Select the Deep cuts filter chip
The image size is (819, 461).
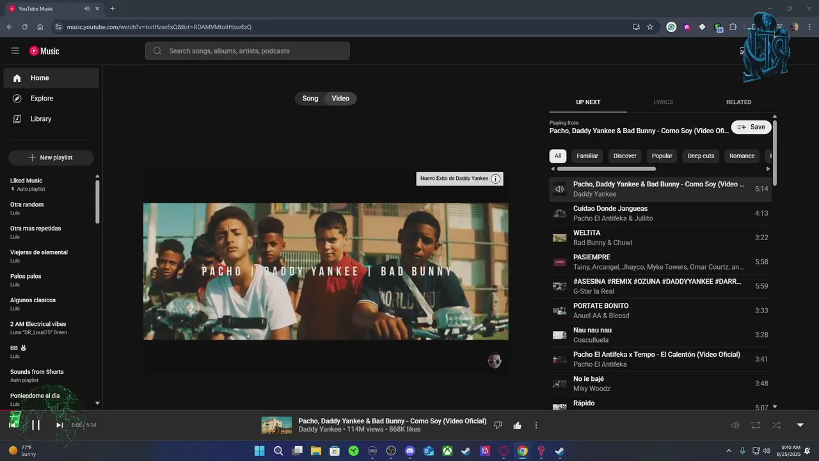[x=701, y=156]
